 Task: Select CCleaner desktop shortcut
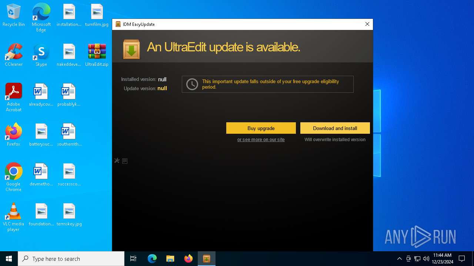point(14,55)
